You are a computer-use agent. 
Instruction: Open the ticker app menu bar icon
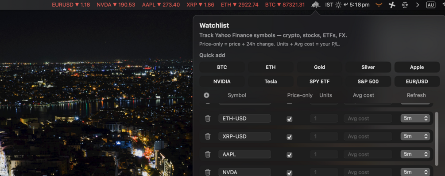[x=316, y=4]
